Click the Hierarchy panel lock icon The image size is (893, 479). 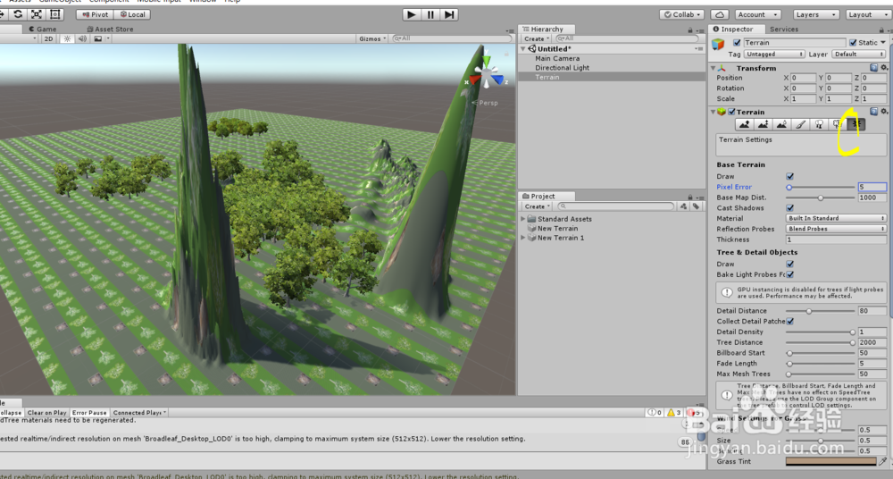[690, 30]
